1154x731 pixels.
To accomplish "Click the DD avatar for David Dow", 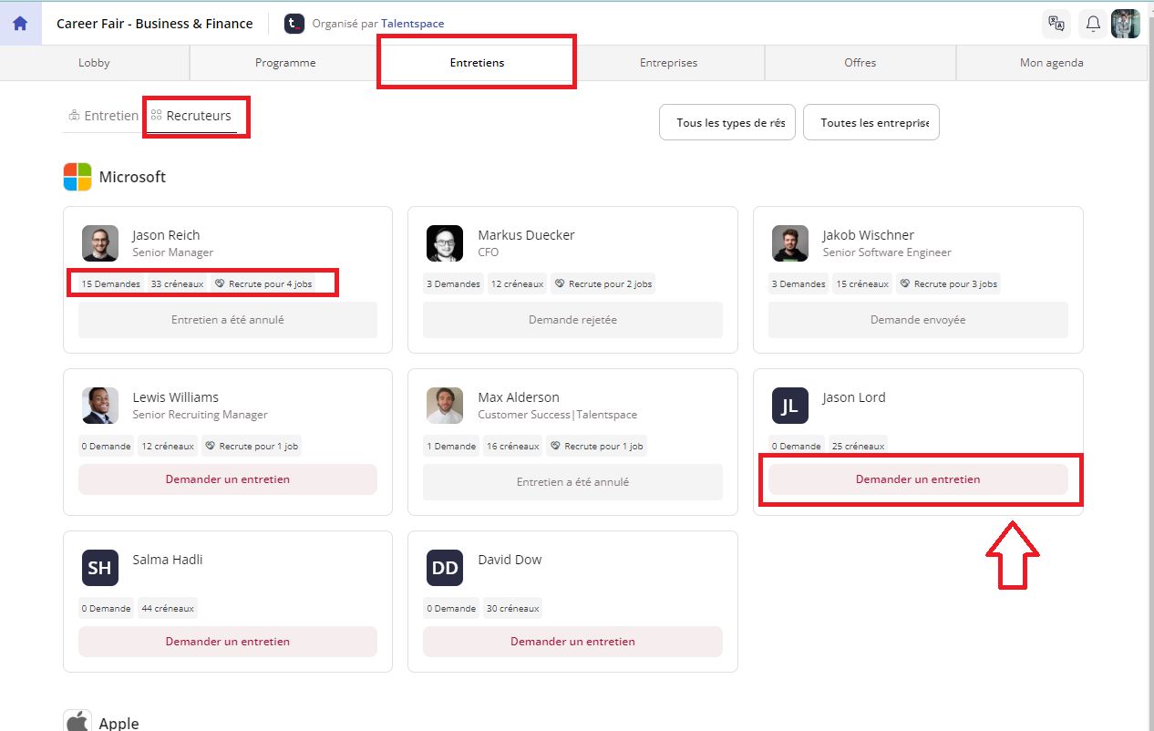I will pos(445,568).
